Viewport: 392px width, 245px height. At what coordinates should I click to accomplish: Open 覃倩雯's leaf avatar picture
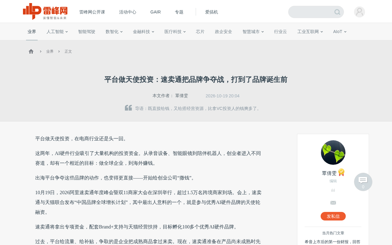tap(333, 153)
